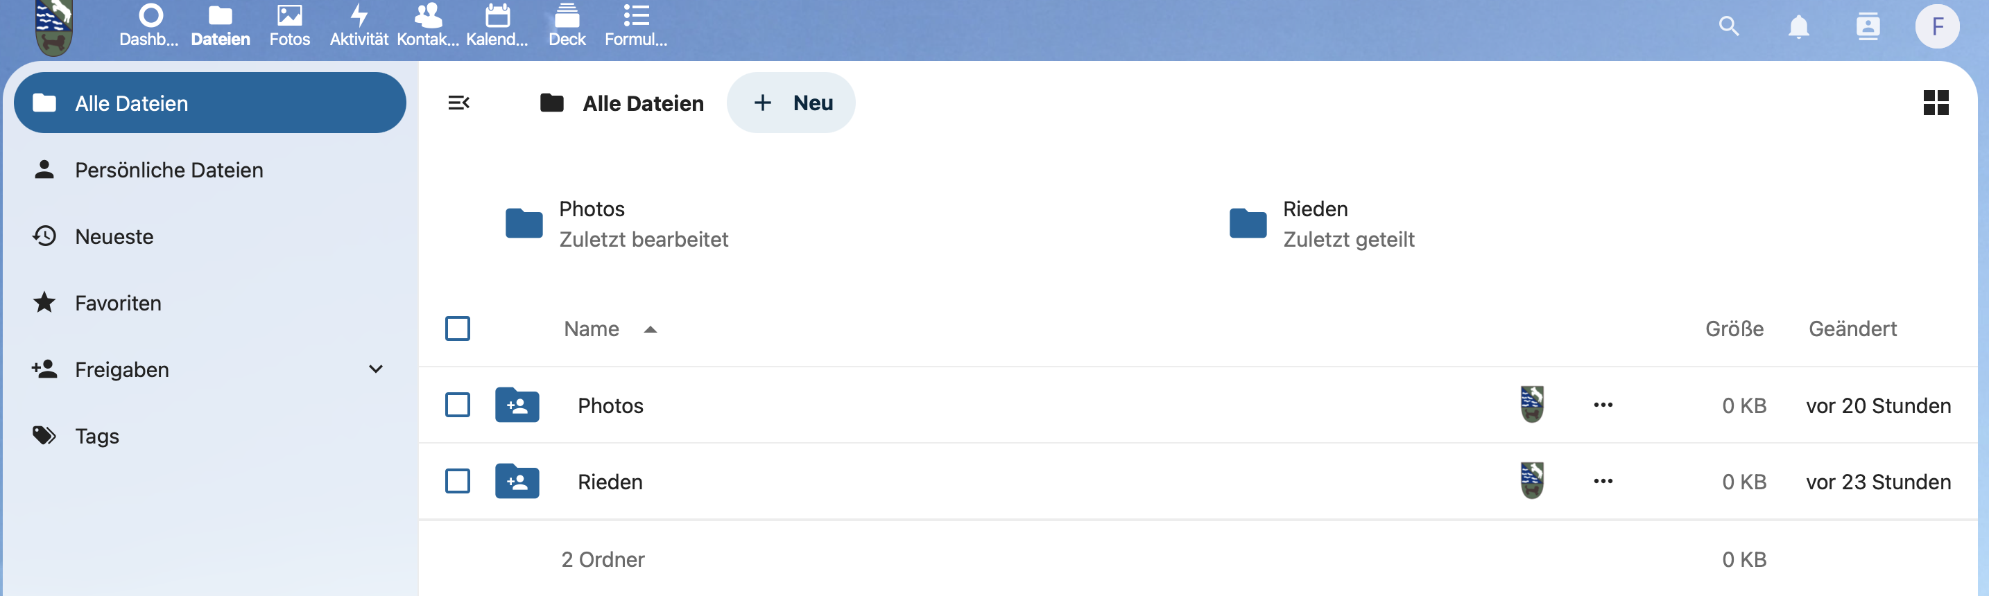Open the Deck app
Viewport: 1989px width, 596px height.
tap(567, 25)
